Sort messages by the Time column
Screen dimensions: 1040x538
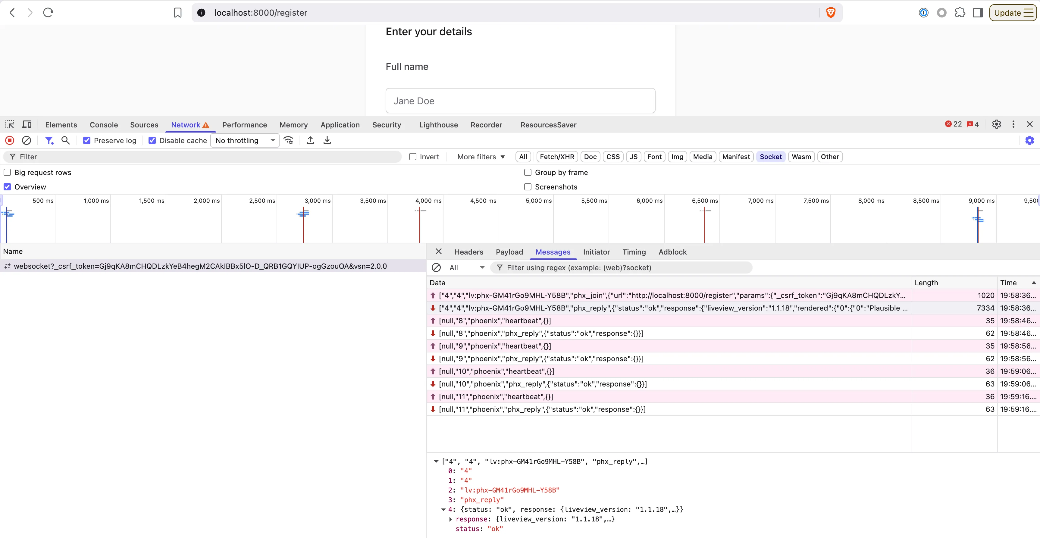tap(1018, 283)
